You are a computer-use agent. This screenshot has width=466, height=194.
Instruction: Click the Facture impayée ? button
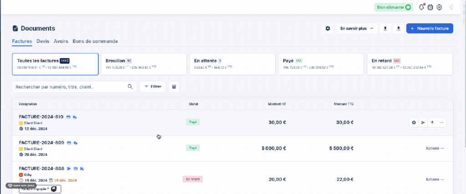(40, 189)
